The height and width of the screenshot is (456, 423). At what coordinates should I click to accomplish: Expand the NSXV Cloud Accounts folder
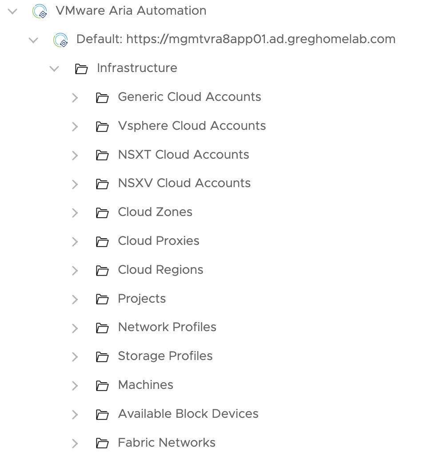75,184
